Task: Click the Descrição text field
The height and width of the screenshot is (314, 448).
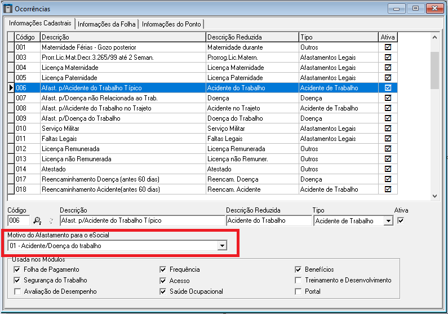Action: [141, 221]
